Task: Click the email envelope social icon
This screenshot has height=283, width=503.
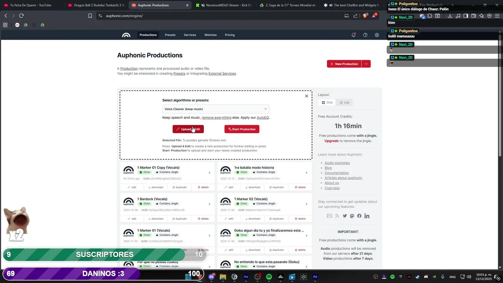Action: point(329,216)
